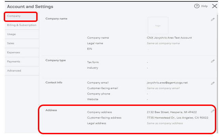Click the company logo placeholder
This screenshot has height=138, width=219.
(x=158, y=26)
